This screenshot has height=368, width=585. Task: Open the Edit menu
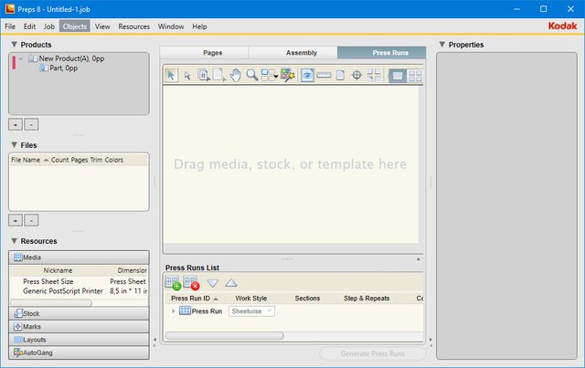(x=29, y=26)
